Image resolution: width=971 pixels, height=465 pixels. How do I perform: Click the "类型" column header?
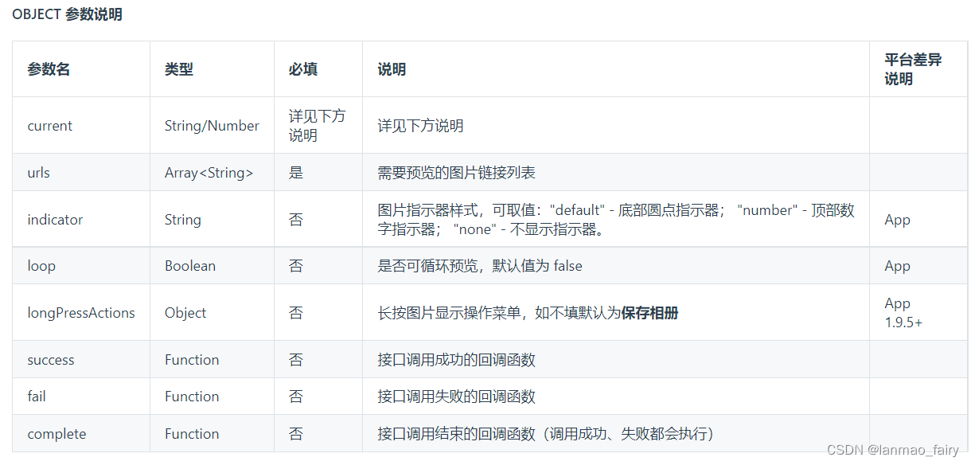[x=179, y=69]
